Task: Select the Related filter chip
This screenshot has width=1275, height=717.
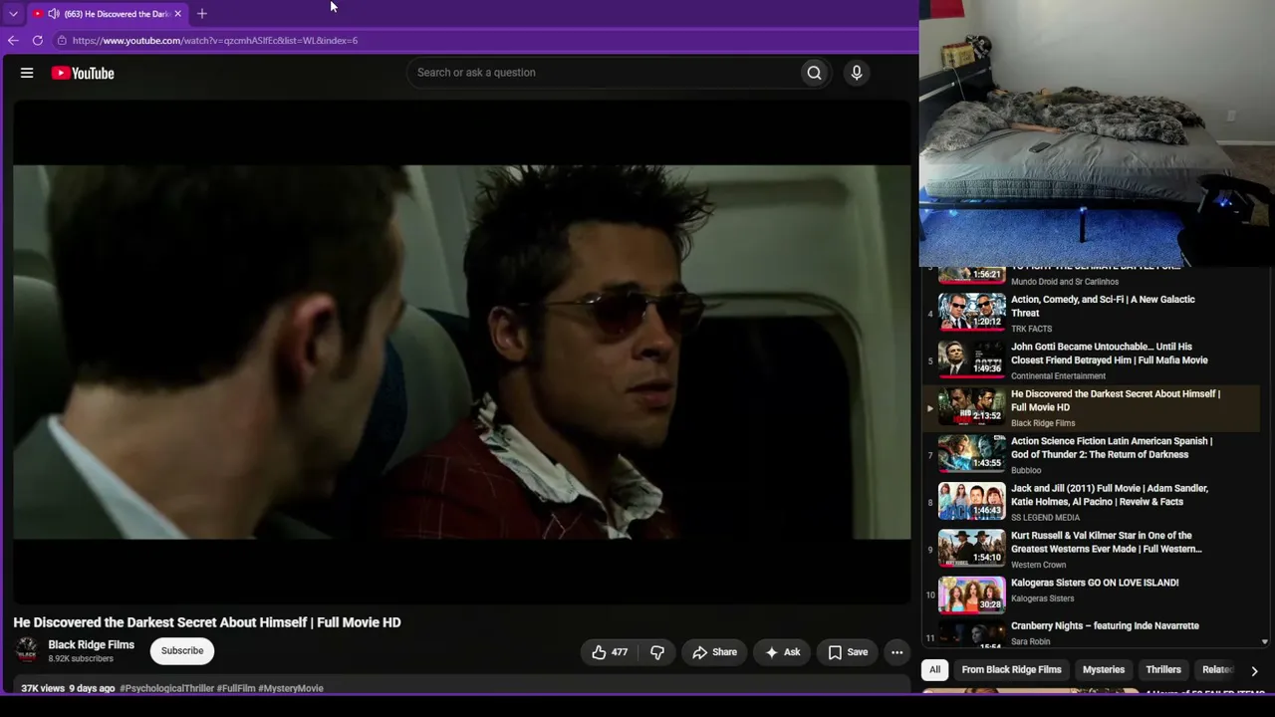Action: coord(1217,670)
